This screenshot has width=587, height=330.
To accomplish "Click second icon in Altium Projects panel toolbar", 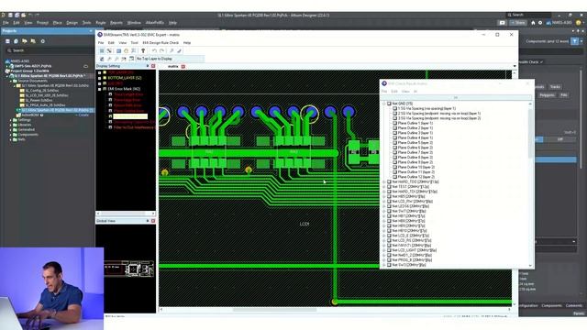I will tap(17, 41).
